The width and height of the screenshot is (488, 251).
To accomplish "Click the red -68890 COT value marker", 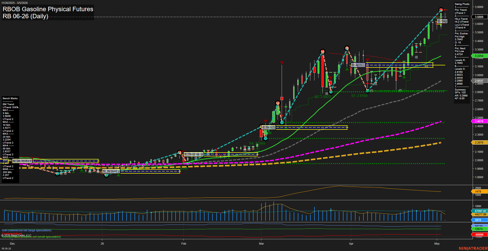I will [x=479, y=235].
